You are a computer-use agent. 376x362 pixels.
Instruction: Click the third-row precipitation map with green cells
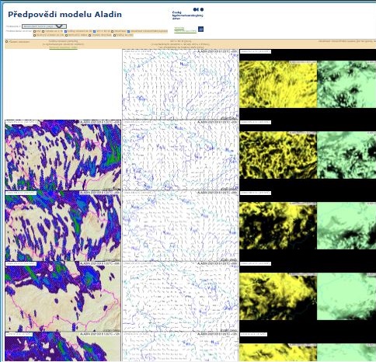pyautogui.click(x=63, y=226)
